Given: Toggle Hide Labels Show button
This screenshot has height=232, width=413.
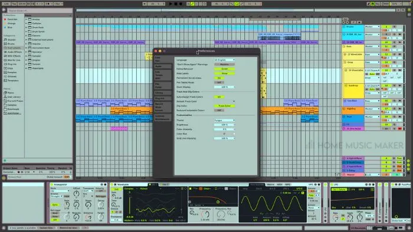Looking at the screenshot, I should tap(224, 74).
